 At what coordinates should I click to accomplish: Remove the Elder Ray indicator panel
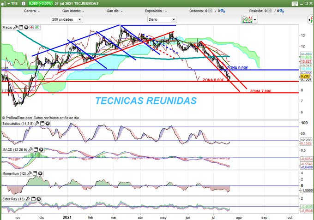pyautogui.click(x=39, y=199)
